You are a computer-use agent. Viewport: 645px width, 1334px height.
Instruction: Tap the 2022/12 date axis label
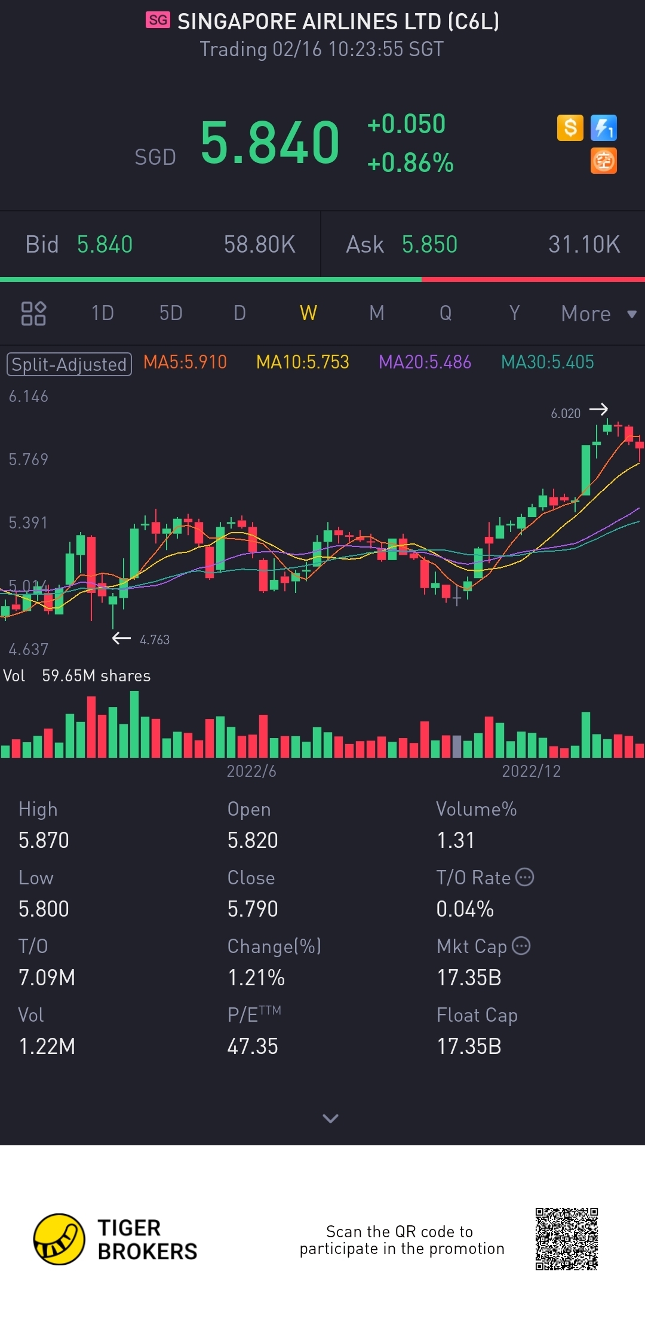[x=532, y=771]
